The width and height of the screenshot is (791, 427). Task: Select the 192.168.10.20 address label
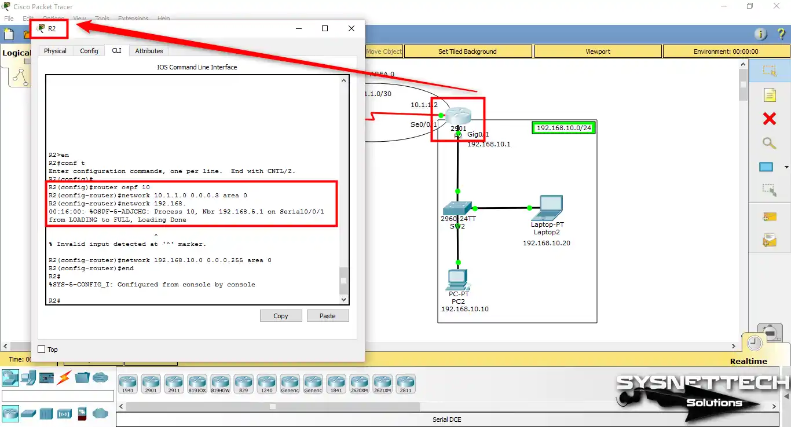tap(547, 243)
